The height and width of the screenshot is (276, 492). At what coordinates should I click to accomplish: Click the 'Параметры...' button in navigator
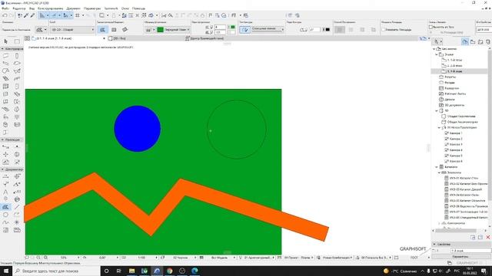point(460,257)
